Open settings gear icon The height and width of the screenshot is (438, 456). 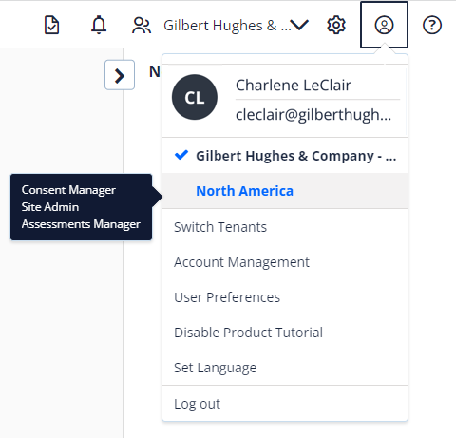click(336, 25)
